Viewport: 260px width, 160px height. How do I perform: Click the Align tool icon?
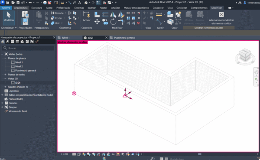click(97, 14)
